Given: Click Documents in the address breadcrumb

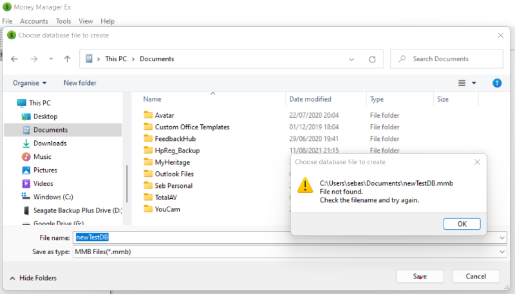Looking at the screenshot, I should tap(157, 59).
